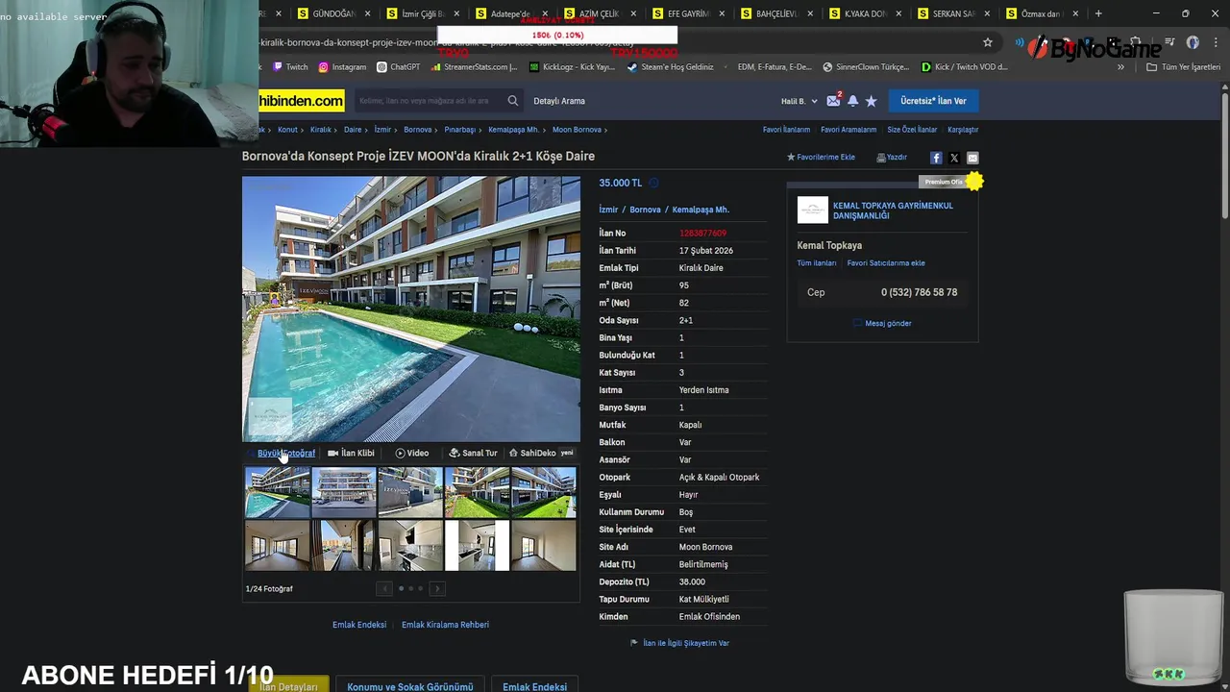The height and width of the screenshot is (692, 1230).
Task: Go to the next thumbnail page arrow
Action: [437, 588]
